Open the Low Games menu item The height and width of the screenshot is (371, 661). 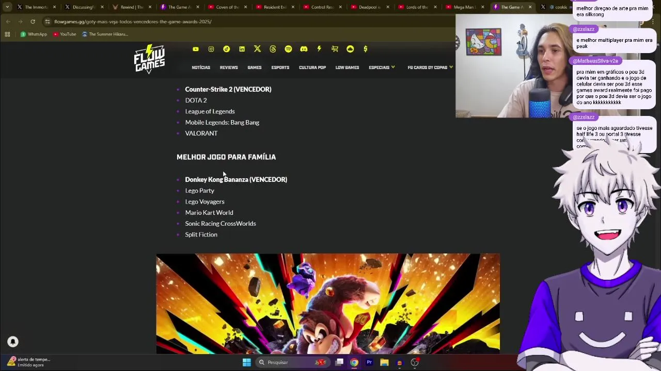(x=347, y=68)
